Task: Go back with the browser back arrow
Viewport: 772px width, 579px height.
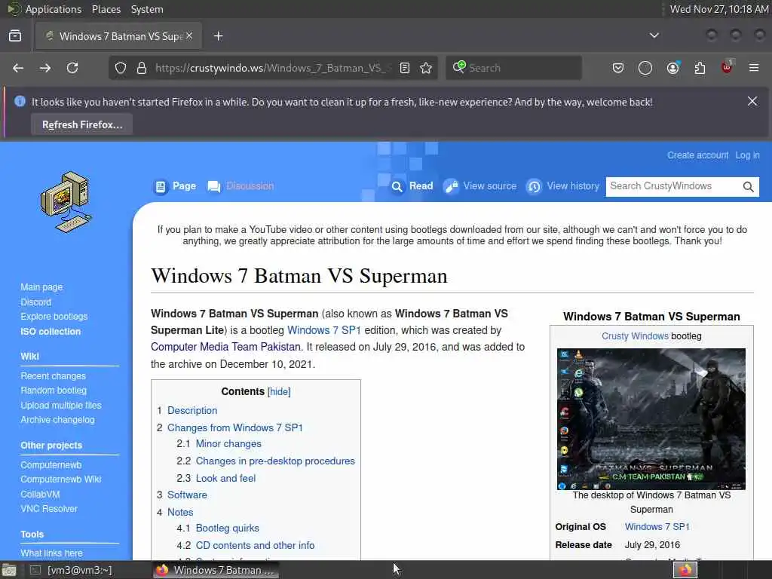Action: 18,68
